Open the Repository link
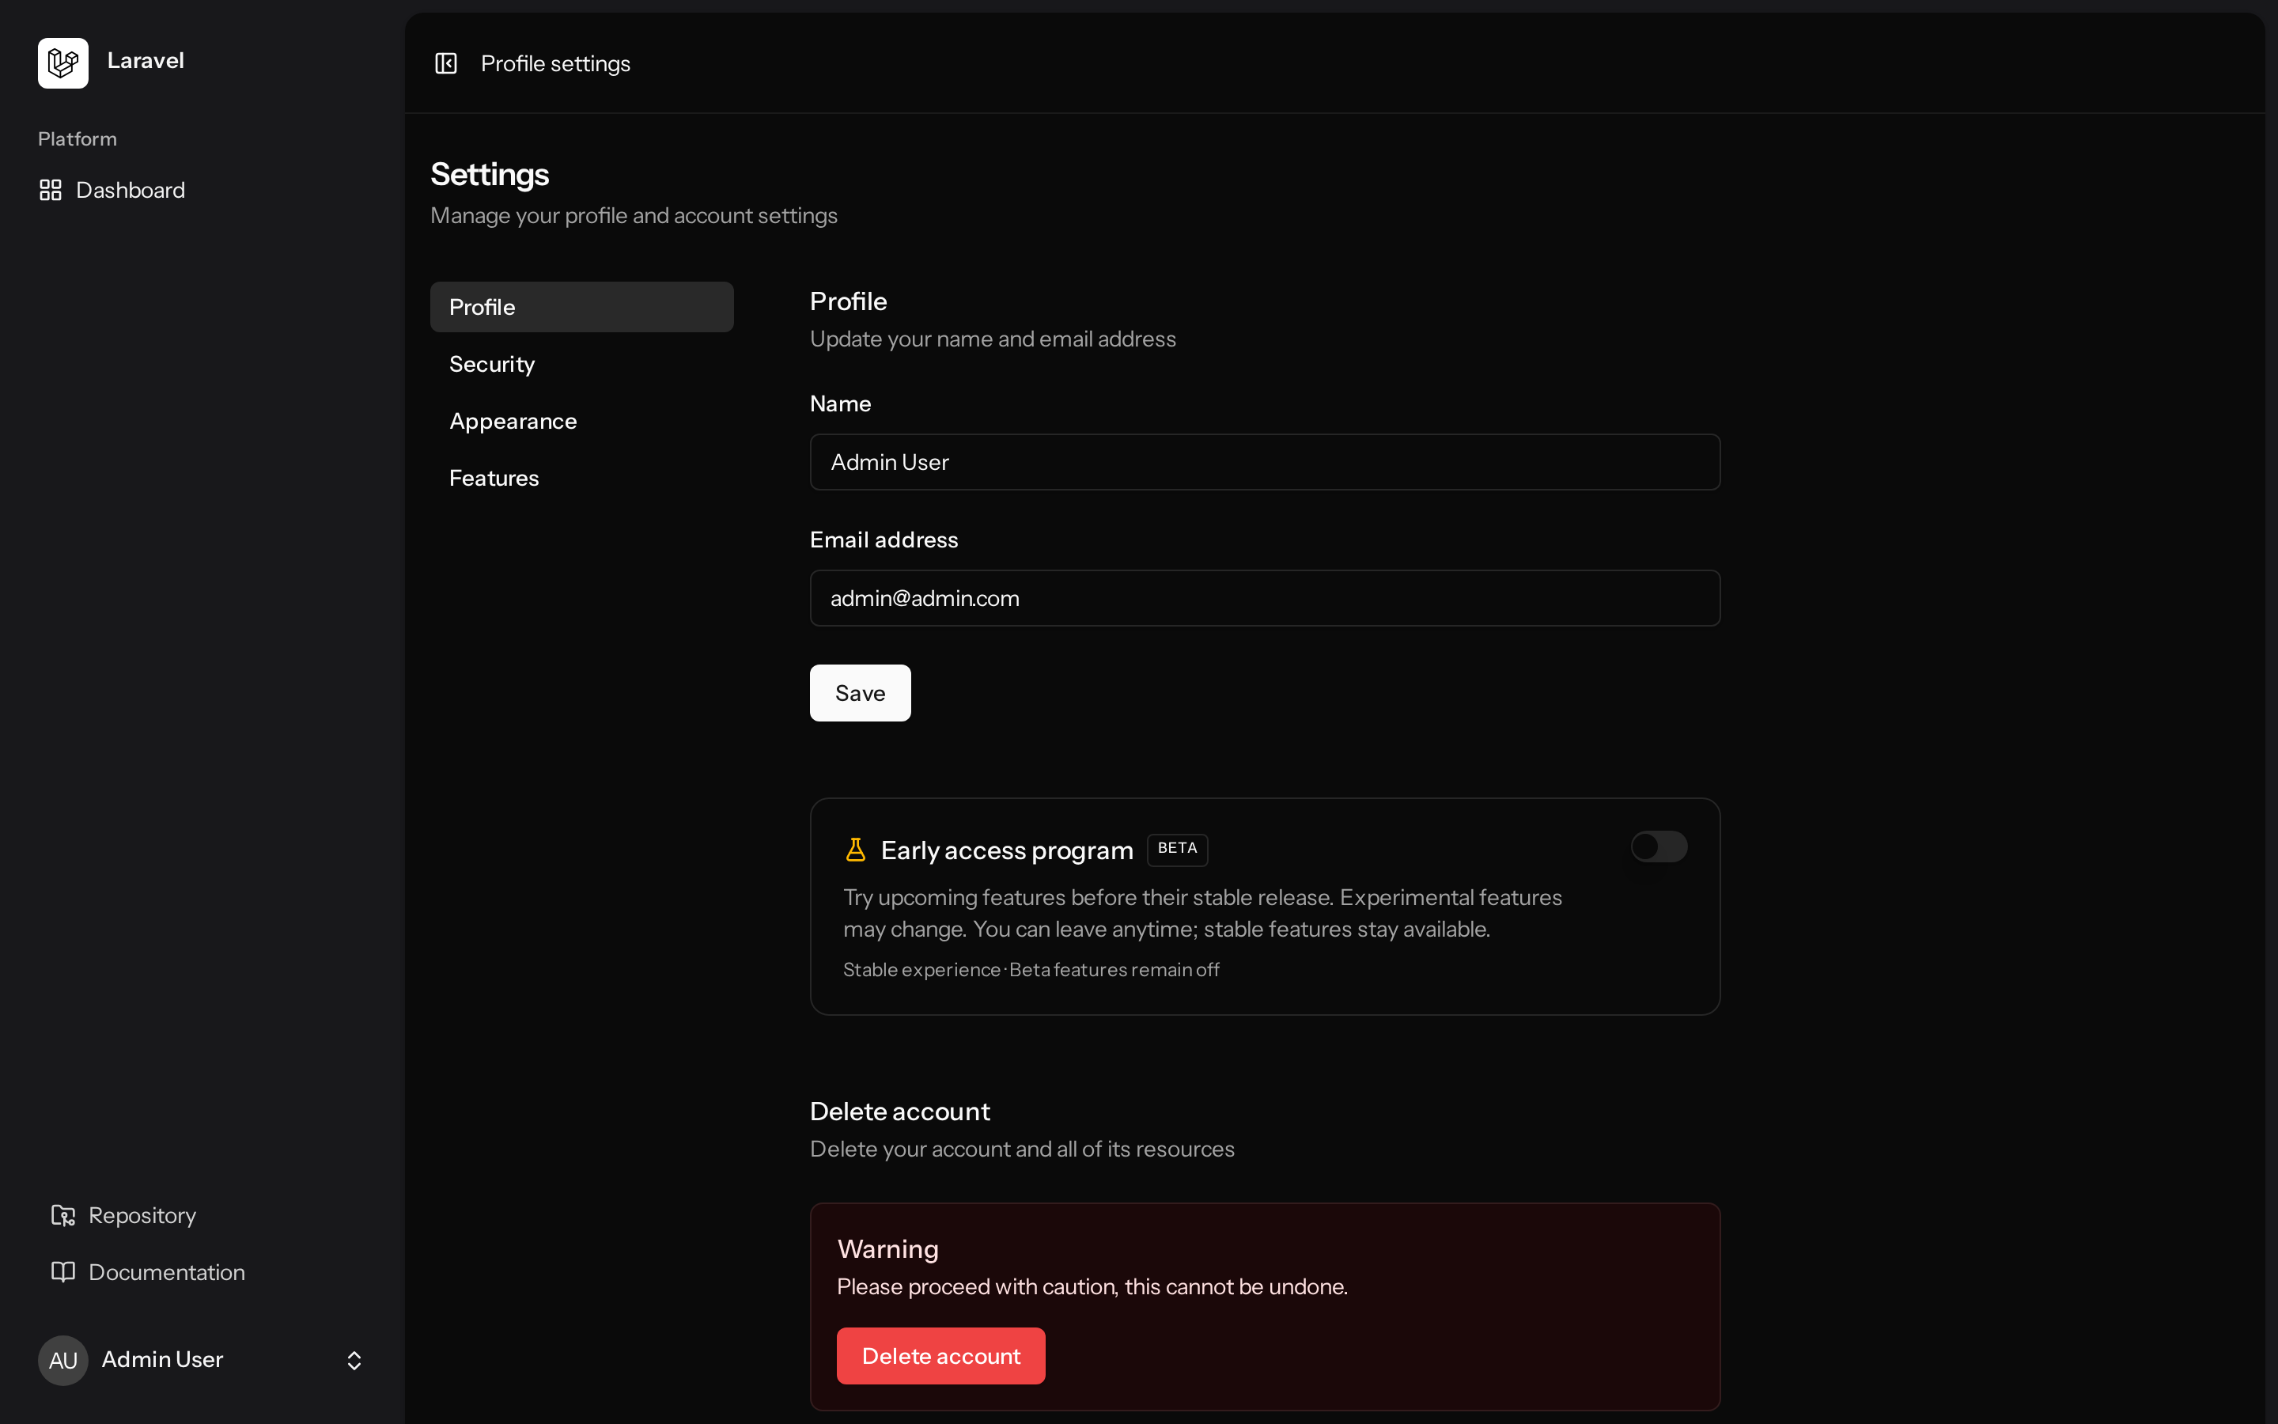2278x1424 pixels. pyautogui.click(x=202, y=1215)
